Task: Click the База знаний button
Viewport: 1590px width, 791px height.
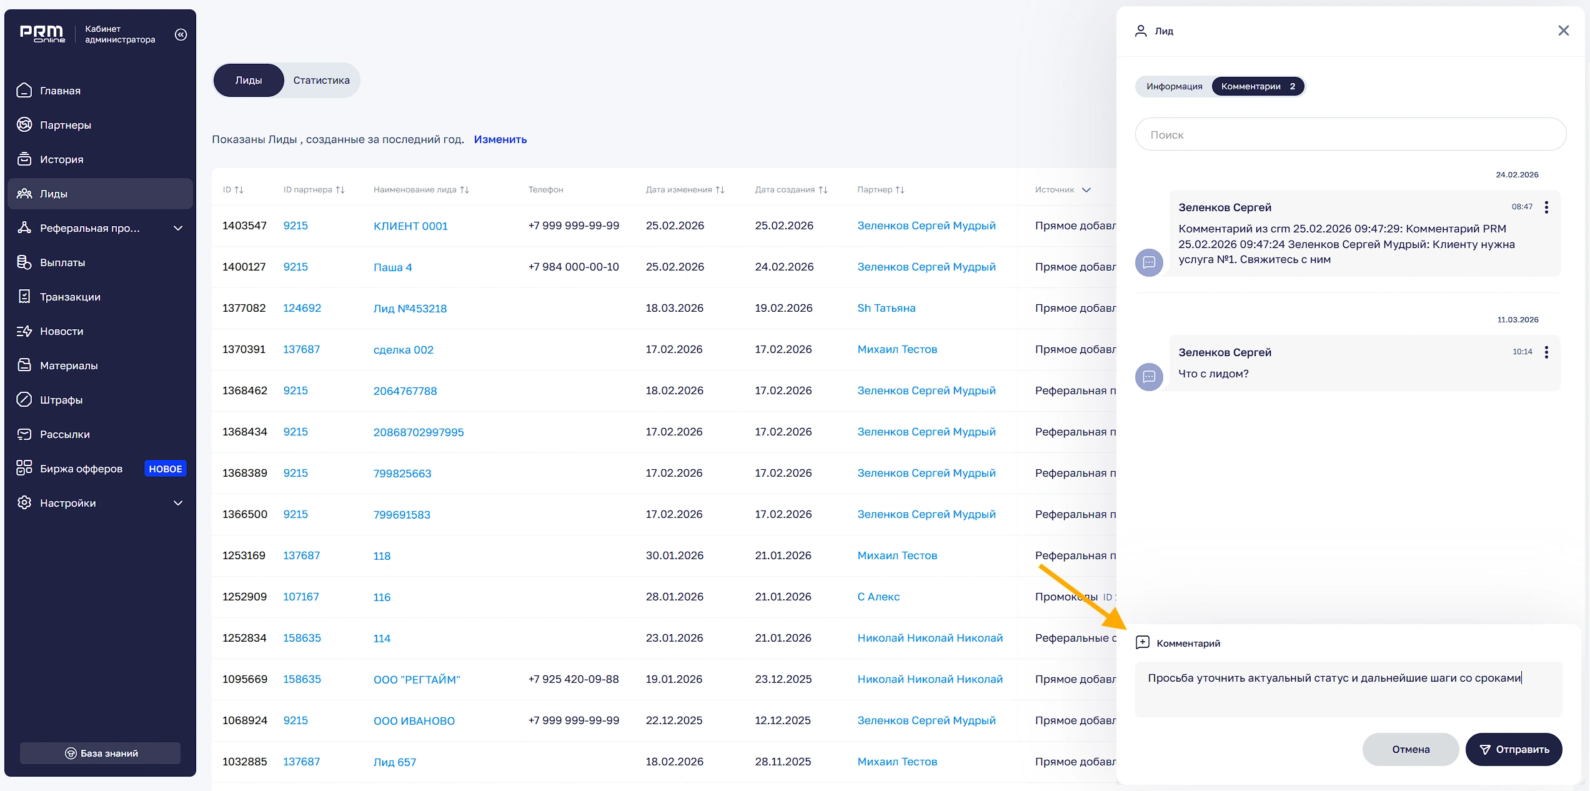Action: tap(100, 754)
